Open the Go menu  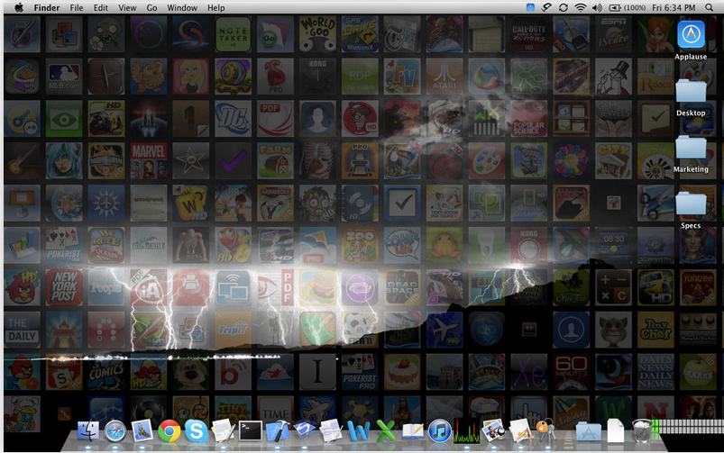pos(151,8)
